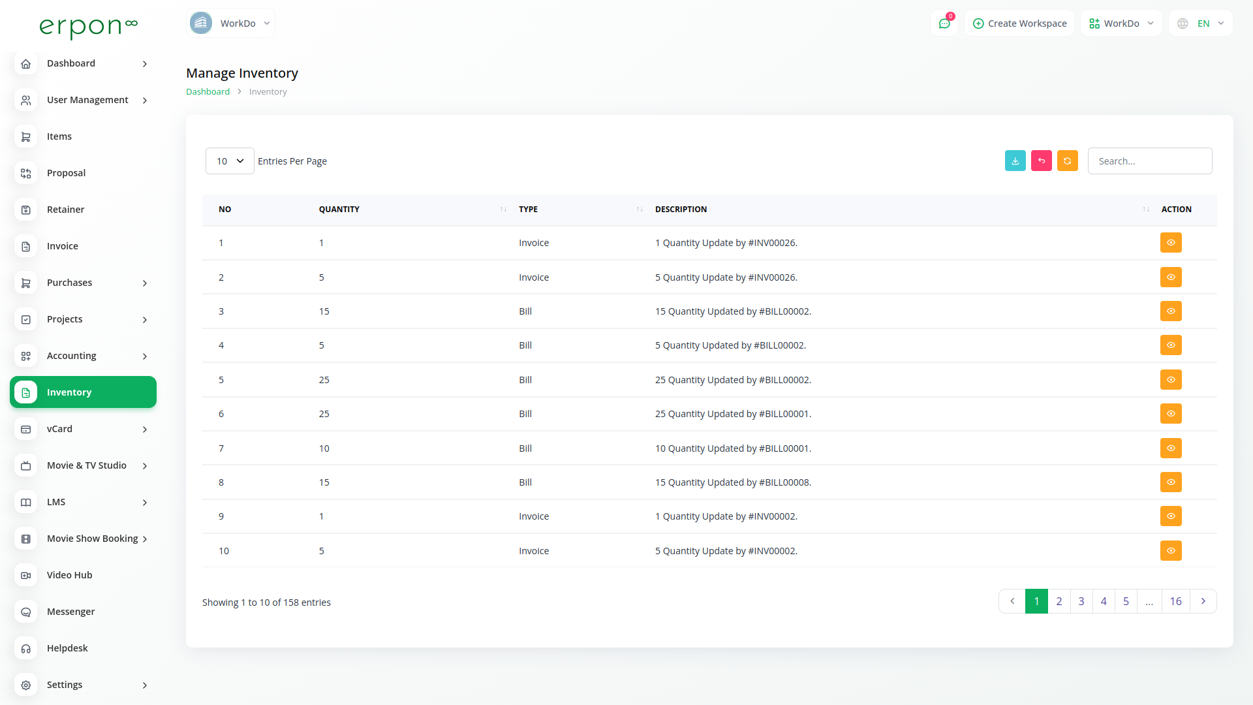Image resolution: width=1253 pixels, height=705 pixels.
Task: View row 4 entry for 5 quantity #BILL00002
Action: 1171,345
